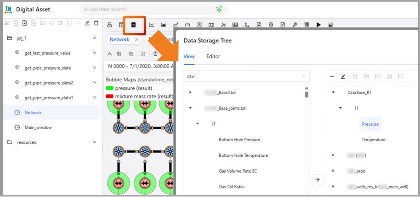The height and width of the screenshot is (197, 420).
Task: Select Main_window in the project tree
Action: click(38, 127)
